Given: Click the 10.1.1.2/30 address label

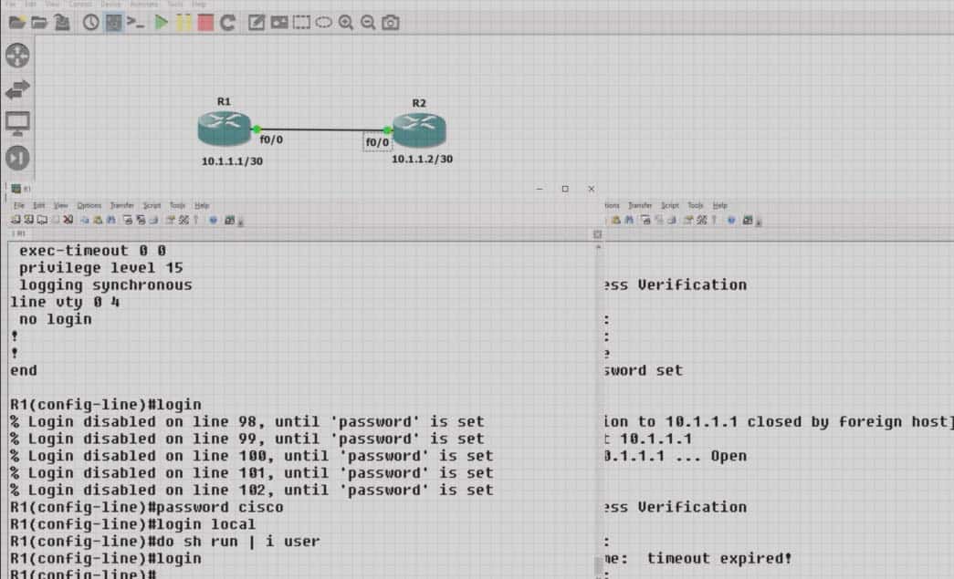Looking at the screenshot, I should tap(423, 160).
